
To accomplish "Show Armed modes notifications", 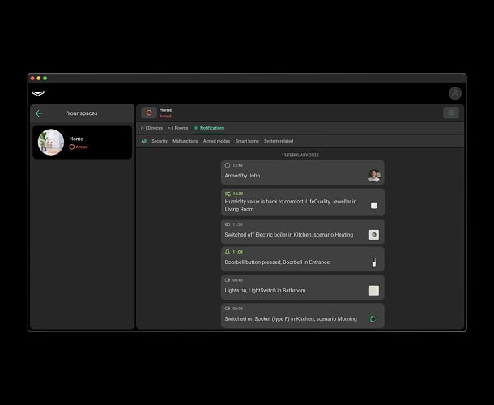I will click(x=216, y=141).
